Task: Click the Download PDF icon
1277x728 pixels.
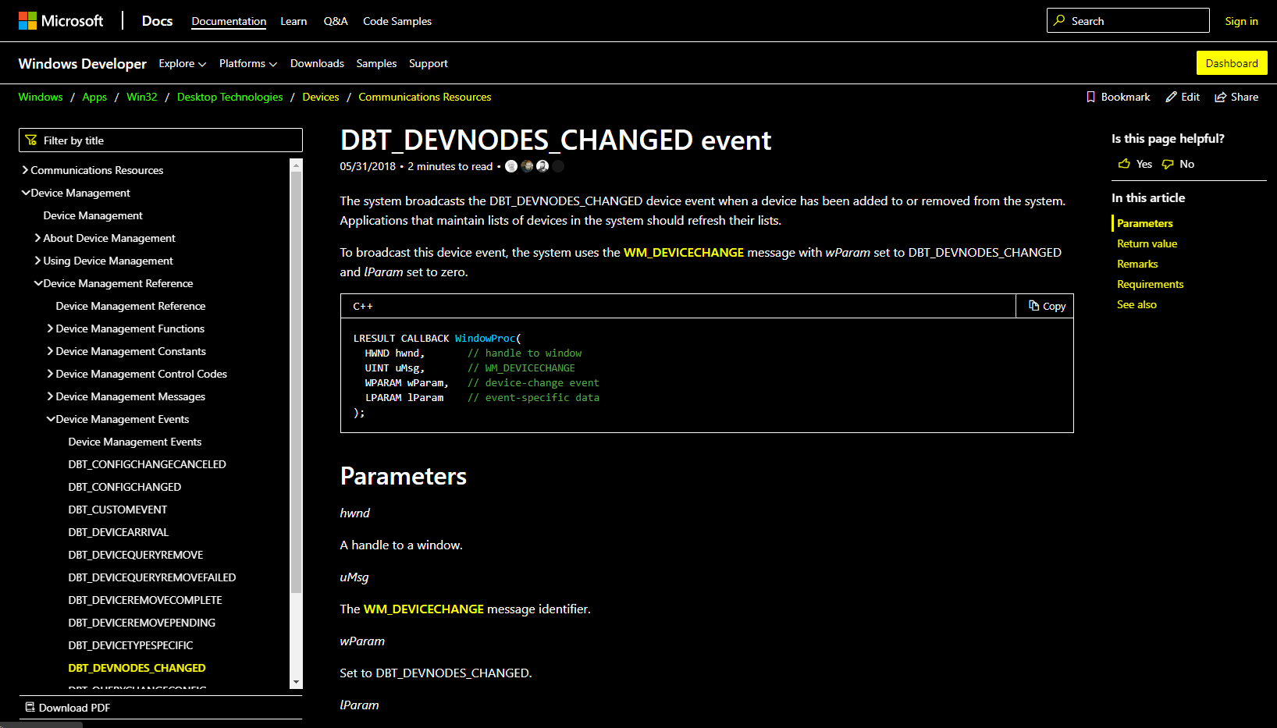Action: click(x=29, y=707)
